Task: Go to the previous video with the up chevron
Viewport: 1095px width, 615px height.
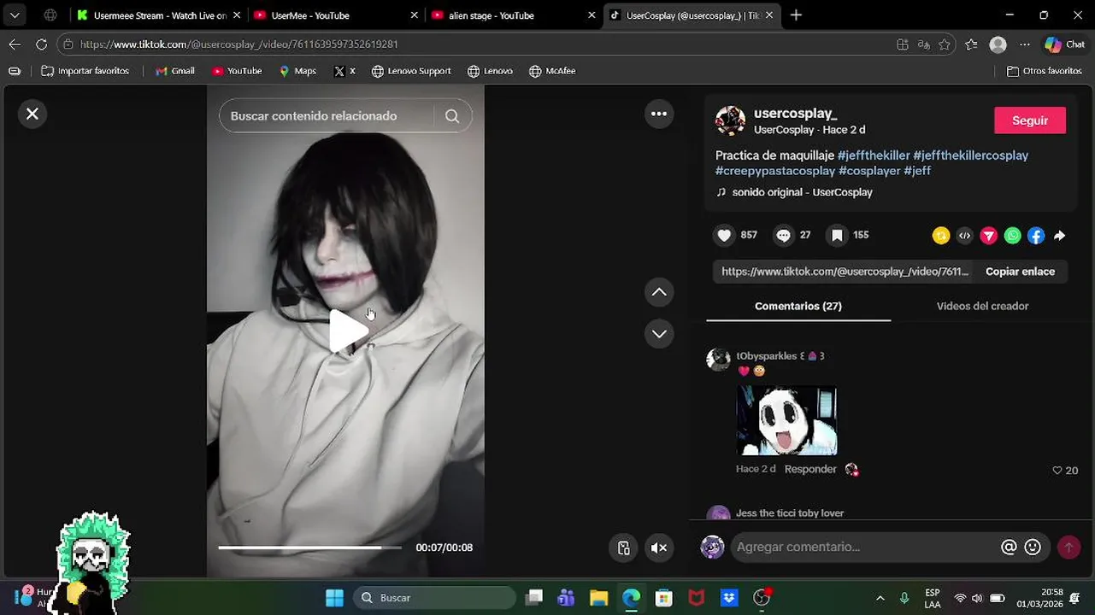Action: tap(659, 292)
